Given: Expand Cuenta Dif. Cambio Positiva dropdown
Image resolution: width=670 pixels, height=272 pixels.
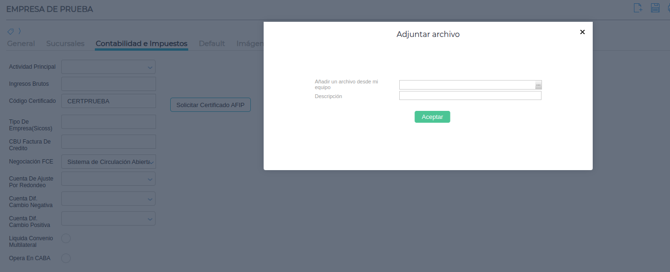Looking at the screenshot, I should pos(109,218).
